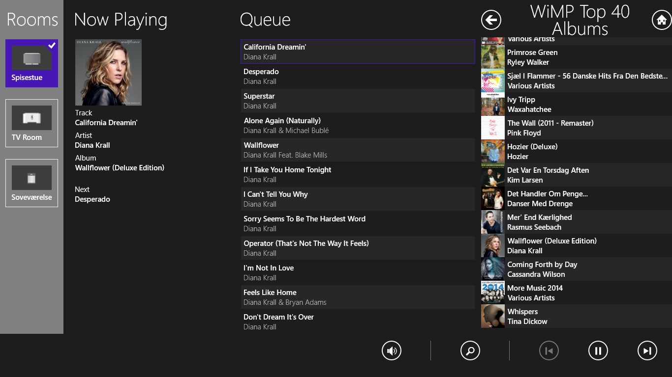The height and width of the screenshot is (377, 672).
Task: Click the California Dreamin' track name in Now Playing
Action: pyautogui.click(x=106, y=123)
